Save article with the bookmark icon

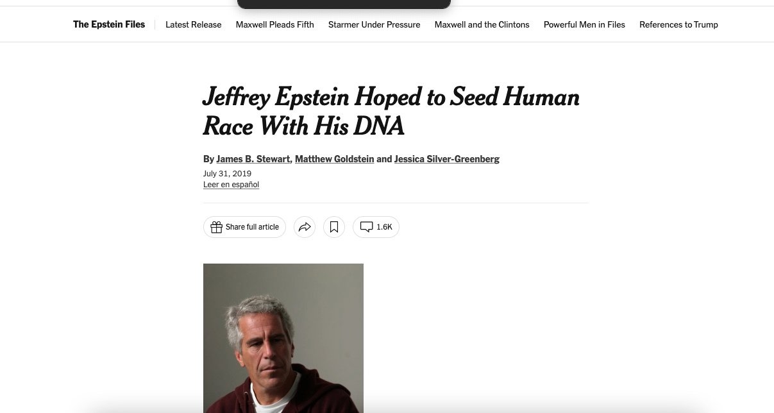coord(334,227)
